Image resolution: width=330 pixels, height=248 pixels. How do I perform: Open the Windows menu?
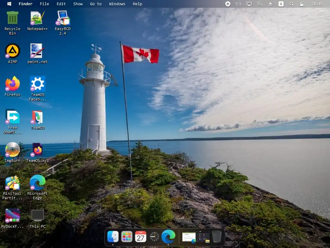coord(117,4)
